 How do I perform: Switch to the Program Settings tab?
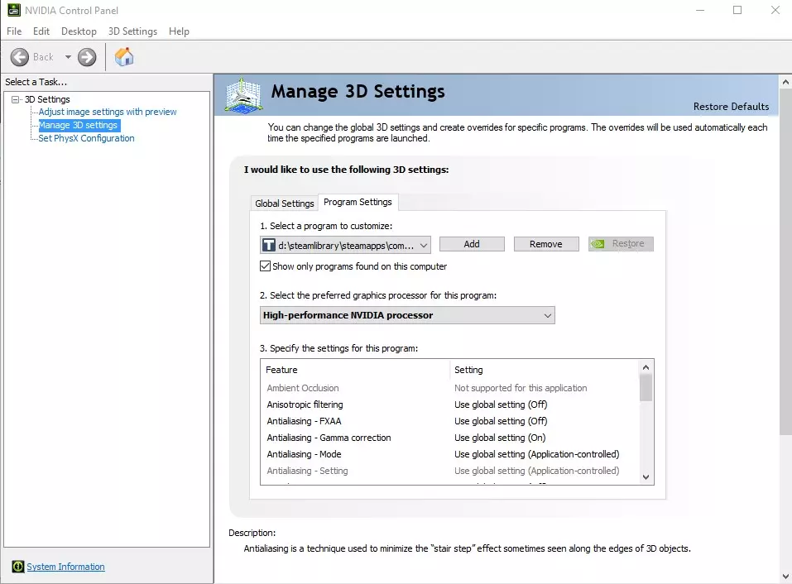coord(358,202)
